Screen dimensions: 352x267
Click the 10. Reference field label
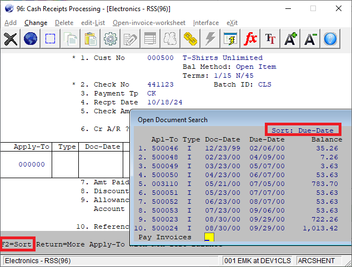click(103, 226)
